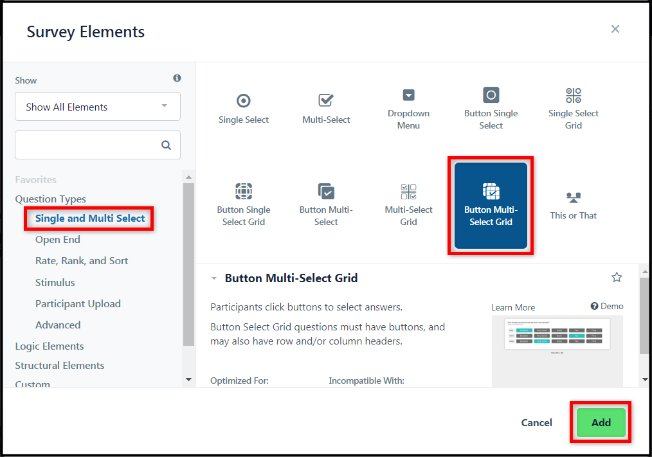Viewport: 652px width, 457px height.
Task: Select the Button Multi-Select Grid tile
Action: pyautogui.click(x=491, y=206)
